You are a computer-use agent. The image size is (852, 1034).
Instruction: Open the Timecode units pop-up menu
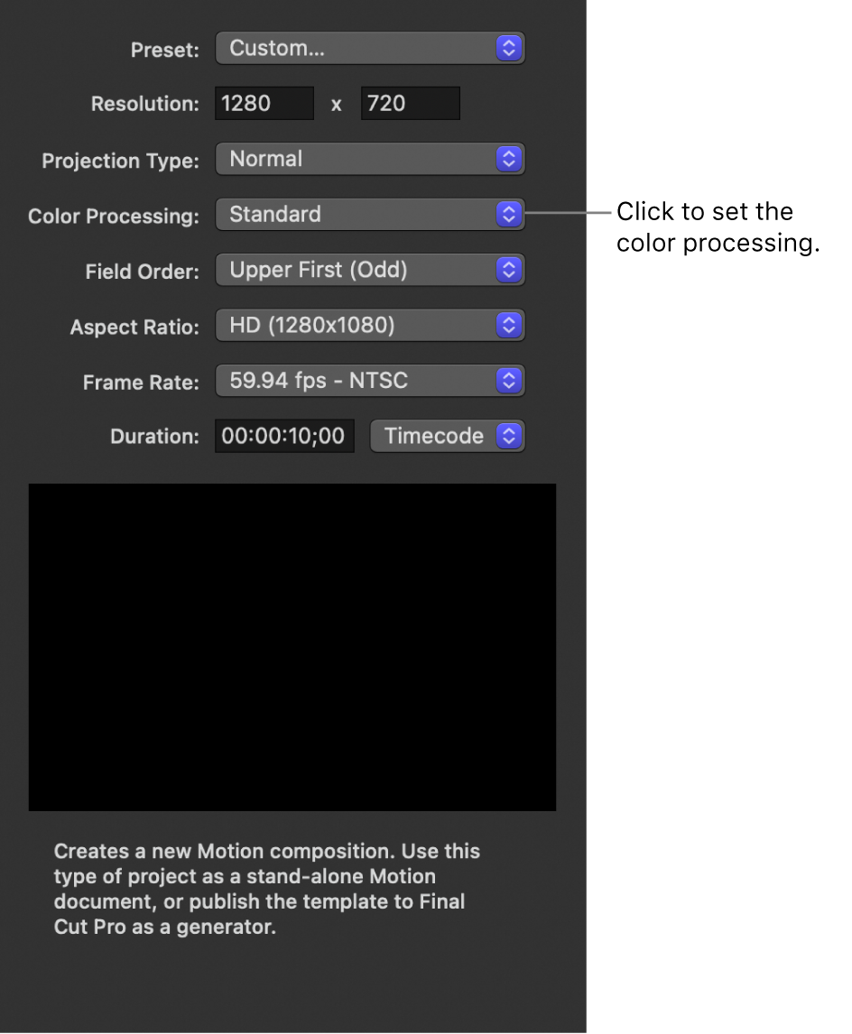pos(448,437)
